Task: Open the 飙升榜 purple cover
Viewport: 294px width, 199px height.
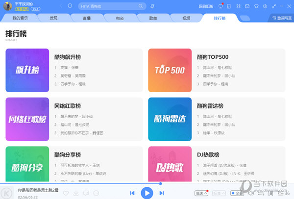Action: 27,70
